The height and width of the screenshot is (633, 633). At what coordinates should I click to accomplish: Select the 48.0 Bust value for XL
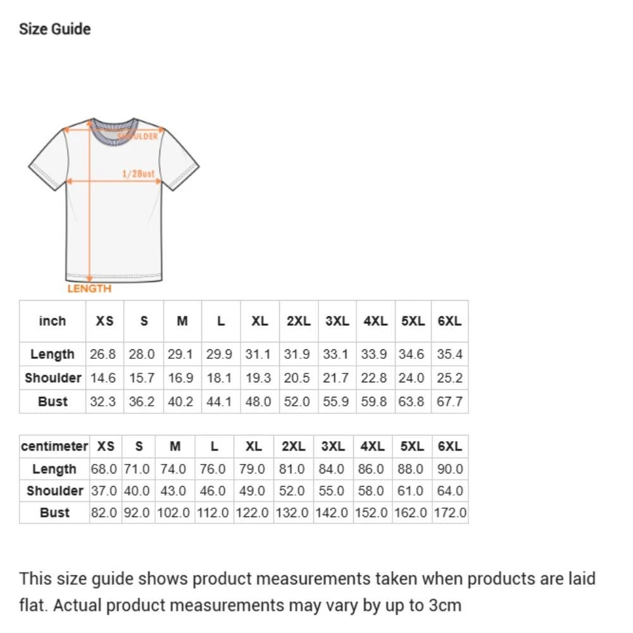(x=258, y=401)
